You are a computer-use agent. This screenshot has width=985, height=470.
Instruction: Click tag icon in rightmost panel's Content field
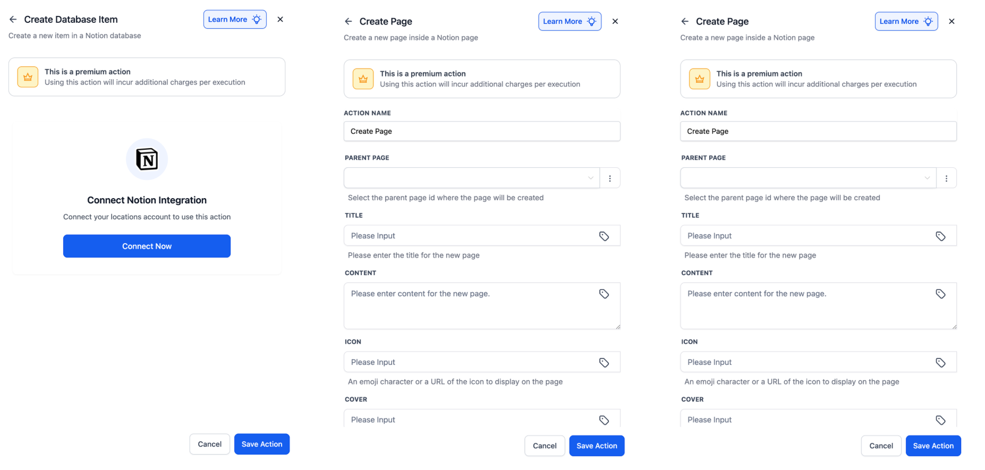point(940,294)
